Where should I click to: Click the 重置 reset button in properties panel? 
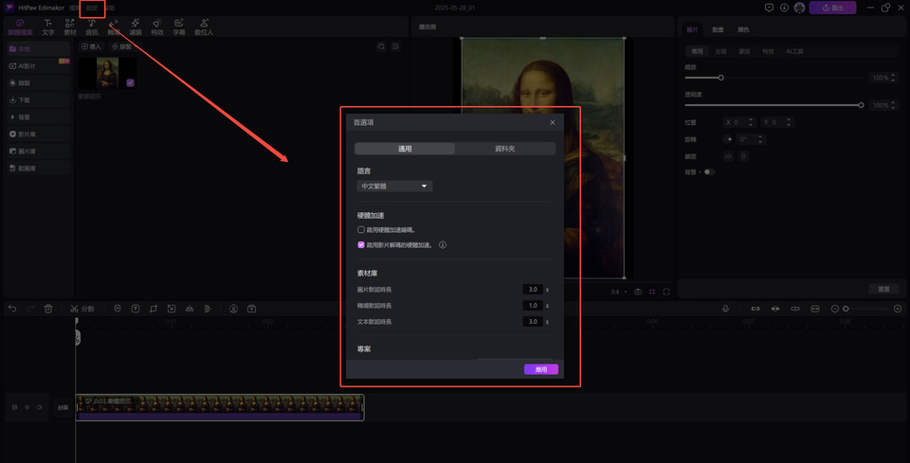[x=883, y=289]
